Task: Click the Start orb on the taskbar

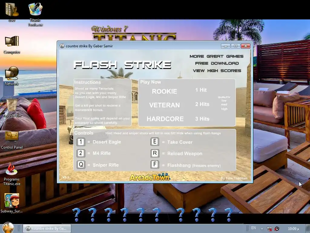Action: point(8,228)
